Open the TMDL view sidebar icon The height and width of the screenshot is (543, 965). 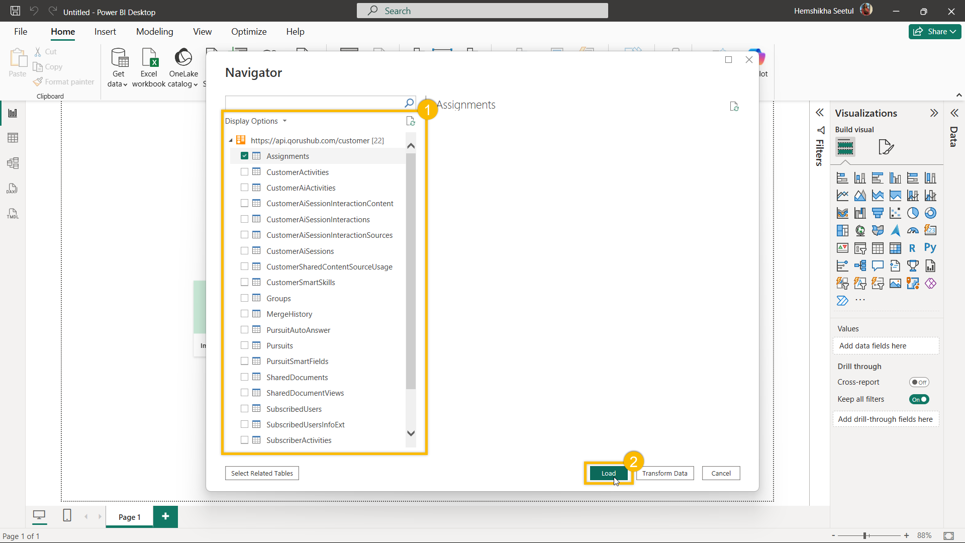pos(13,214)
